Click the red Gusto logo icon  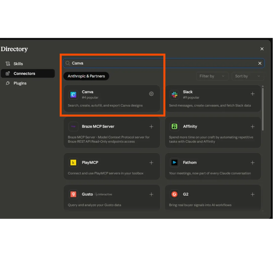(73, 194)
